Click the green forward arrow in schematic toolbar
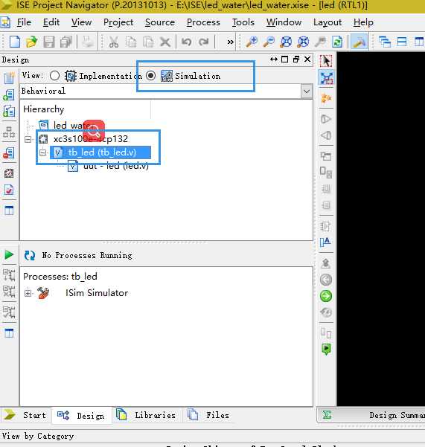 coord(326,296)
